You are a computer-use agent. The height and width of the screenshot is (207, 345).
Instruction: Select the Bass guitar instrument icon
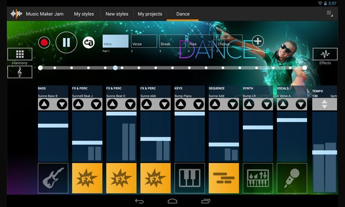[x=53, y=178]
